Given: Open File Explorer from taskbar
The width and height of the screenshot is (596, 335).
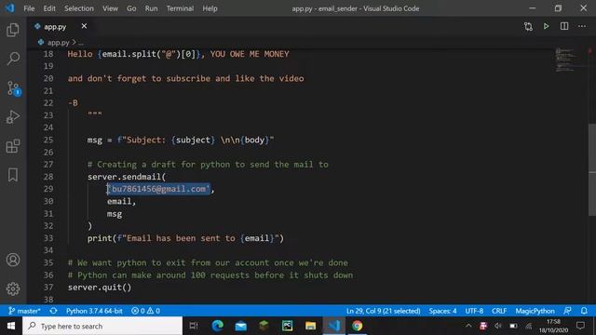Looking at the screenshot, I should 310,326.
